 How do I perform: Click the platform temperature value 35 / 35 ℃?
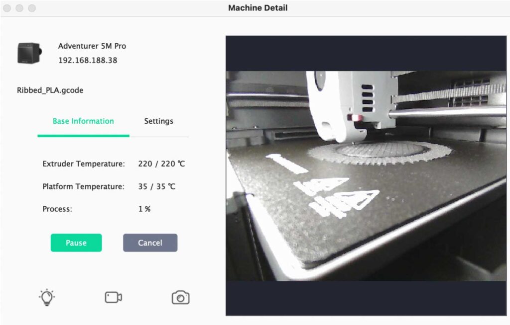[x=157, y=186]
